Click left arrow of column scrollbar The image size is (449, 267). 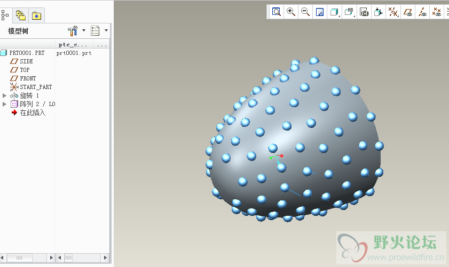point(60,257)
